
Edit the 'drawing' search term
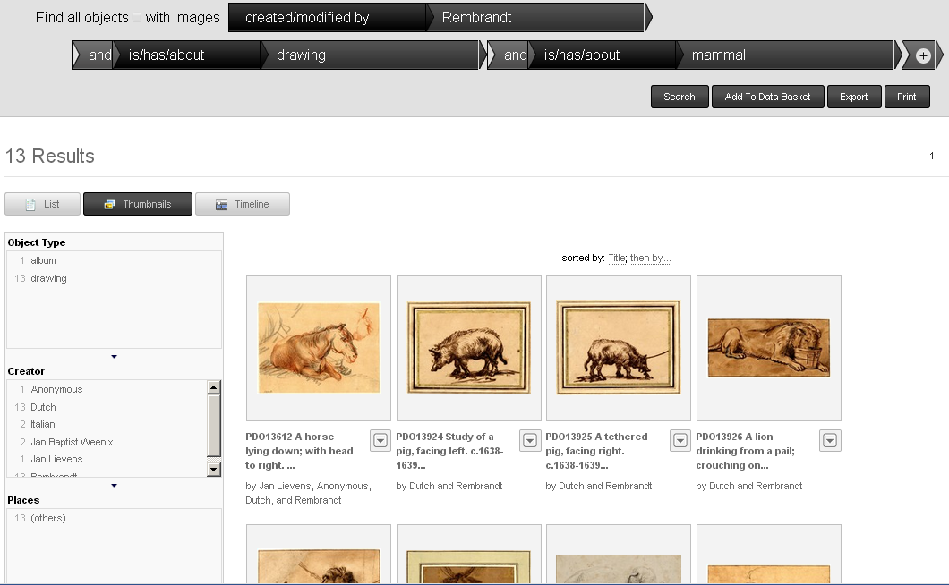tap(370, 55)
